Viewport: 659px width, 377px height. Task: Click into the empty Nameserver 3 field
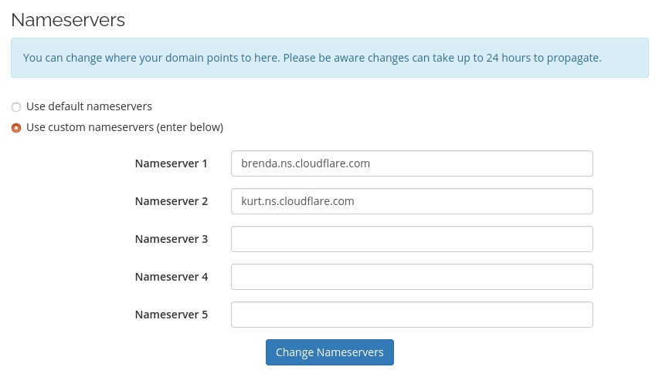(412, 239)
